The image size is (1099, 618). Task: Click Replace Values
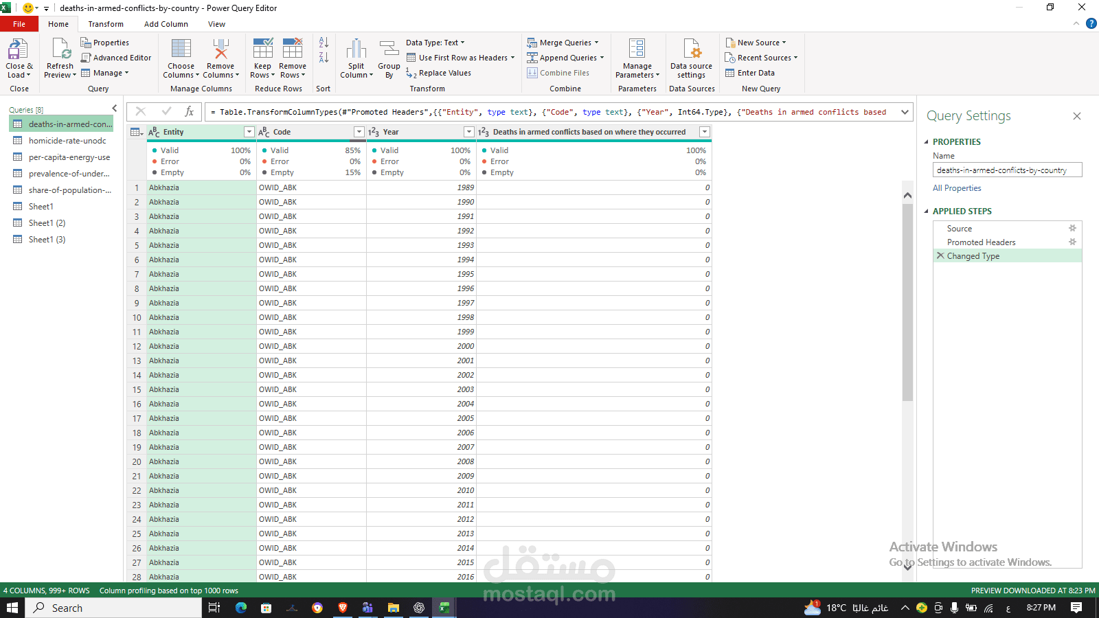point(438,73)
